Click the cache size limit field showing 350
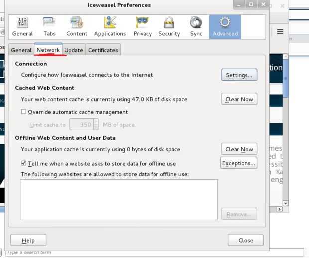Screen dimensions: 309x258 click(81, 124)
